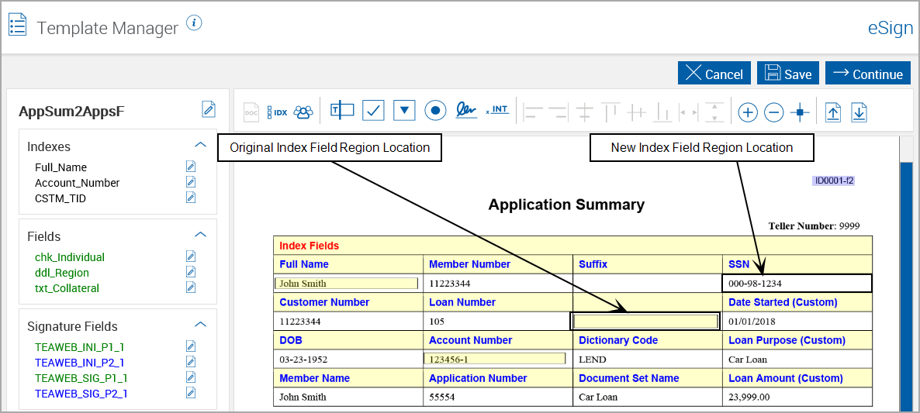Select TEAWEB_SIG_P1_1 in Signature Fields

point(81,378)
